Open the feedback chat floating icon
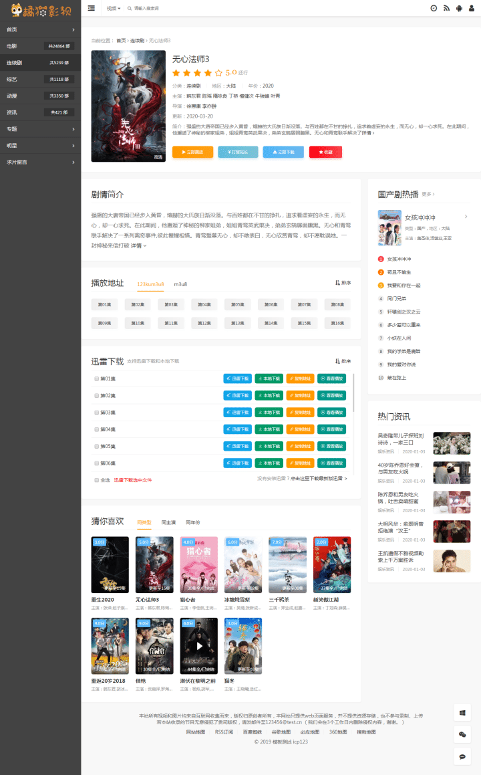Image resolution: width=481 pixels, height=775 pixels. [x=462, y=757]
